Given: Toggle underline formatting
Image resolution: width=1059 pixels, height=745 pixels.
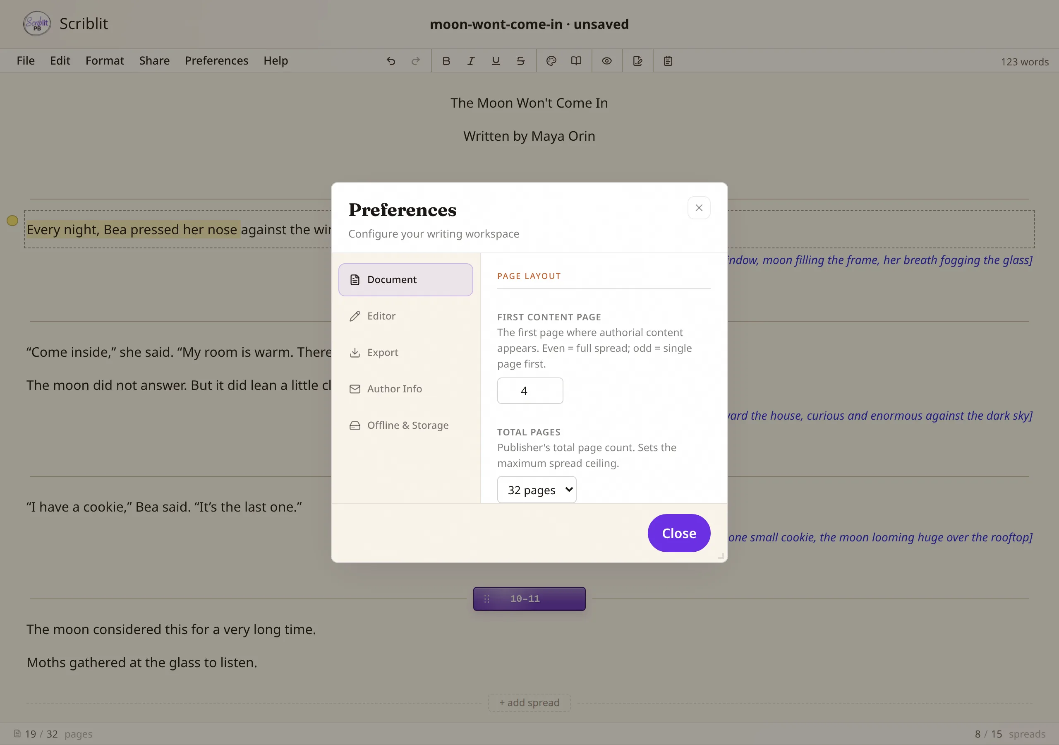Looking at the screenshot, I should click(x=496, y=61).
